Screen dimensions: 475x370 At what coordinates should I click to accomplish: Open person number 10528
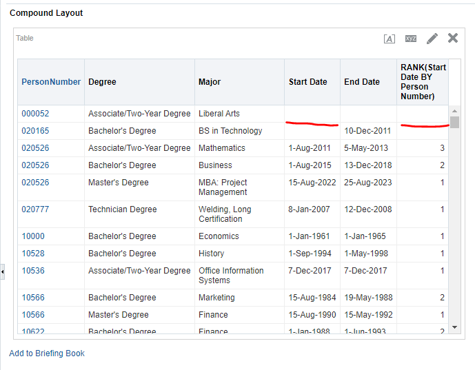coord(33,254)
